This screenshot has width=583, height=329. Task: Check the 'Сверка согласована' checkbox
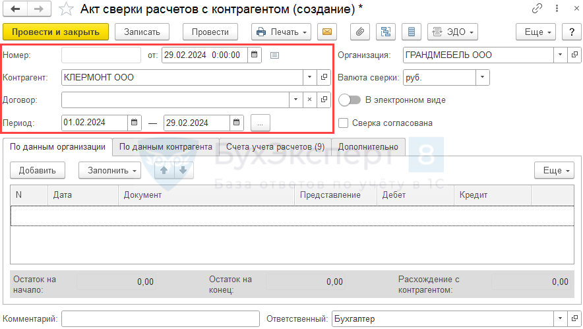[x=343, y=123]
